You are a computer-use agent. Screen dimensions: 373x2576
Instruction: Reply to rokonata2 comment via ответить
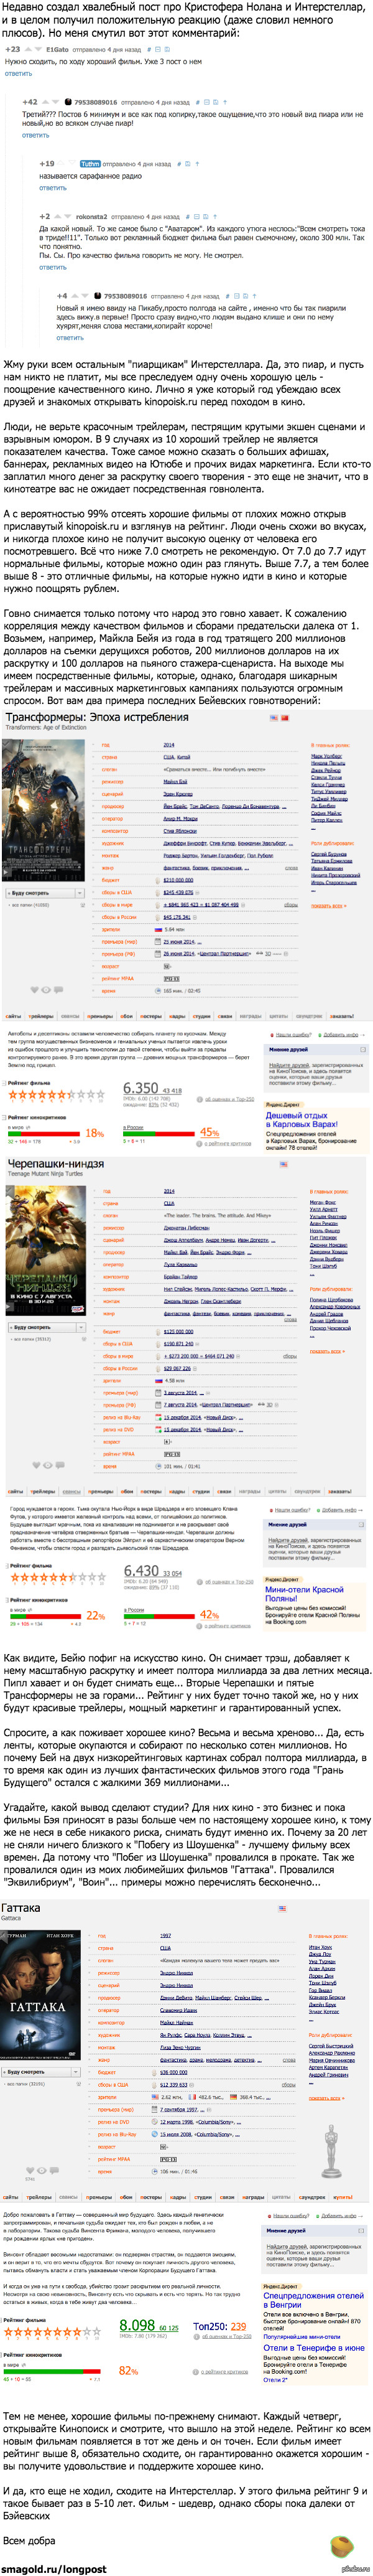(53, 267)
